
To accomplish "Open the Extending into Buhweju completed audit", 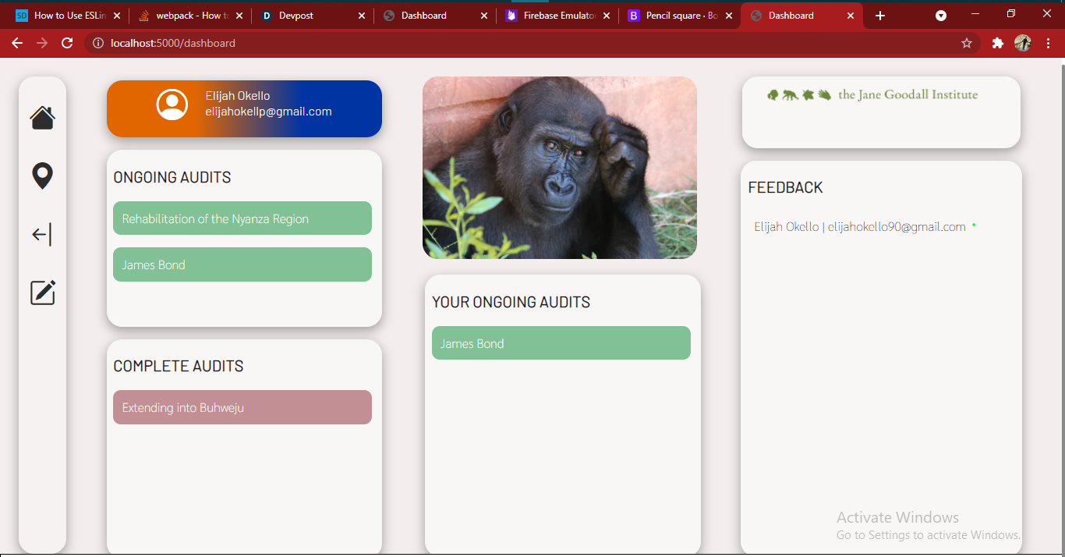I will (x=242, y=406).
